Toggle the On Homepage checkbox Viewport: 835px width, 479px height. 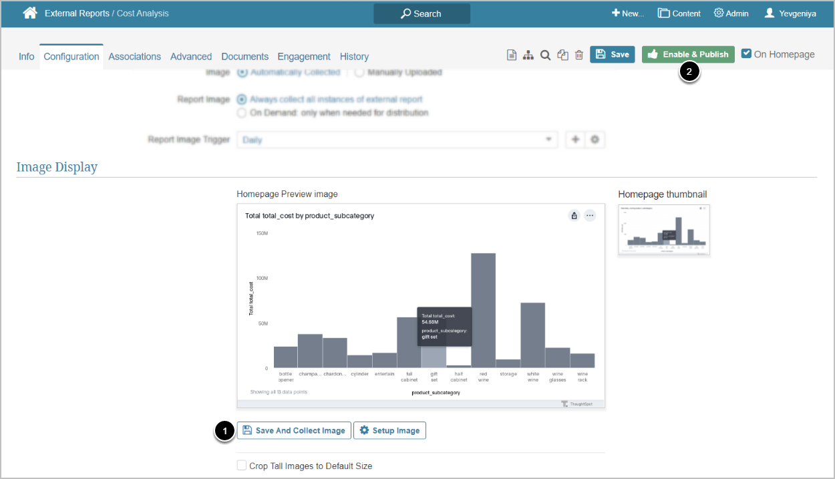tap(747, 54)
